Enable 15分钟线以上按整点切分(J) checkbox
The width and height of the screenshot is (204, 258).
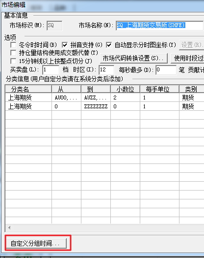point(13,61)
